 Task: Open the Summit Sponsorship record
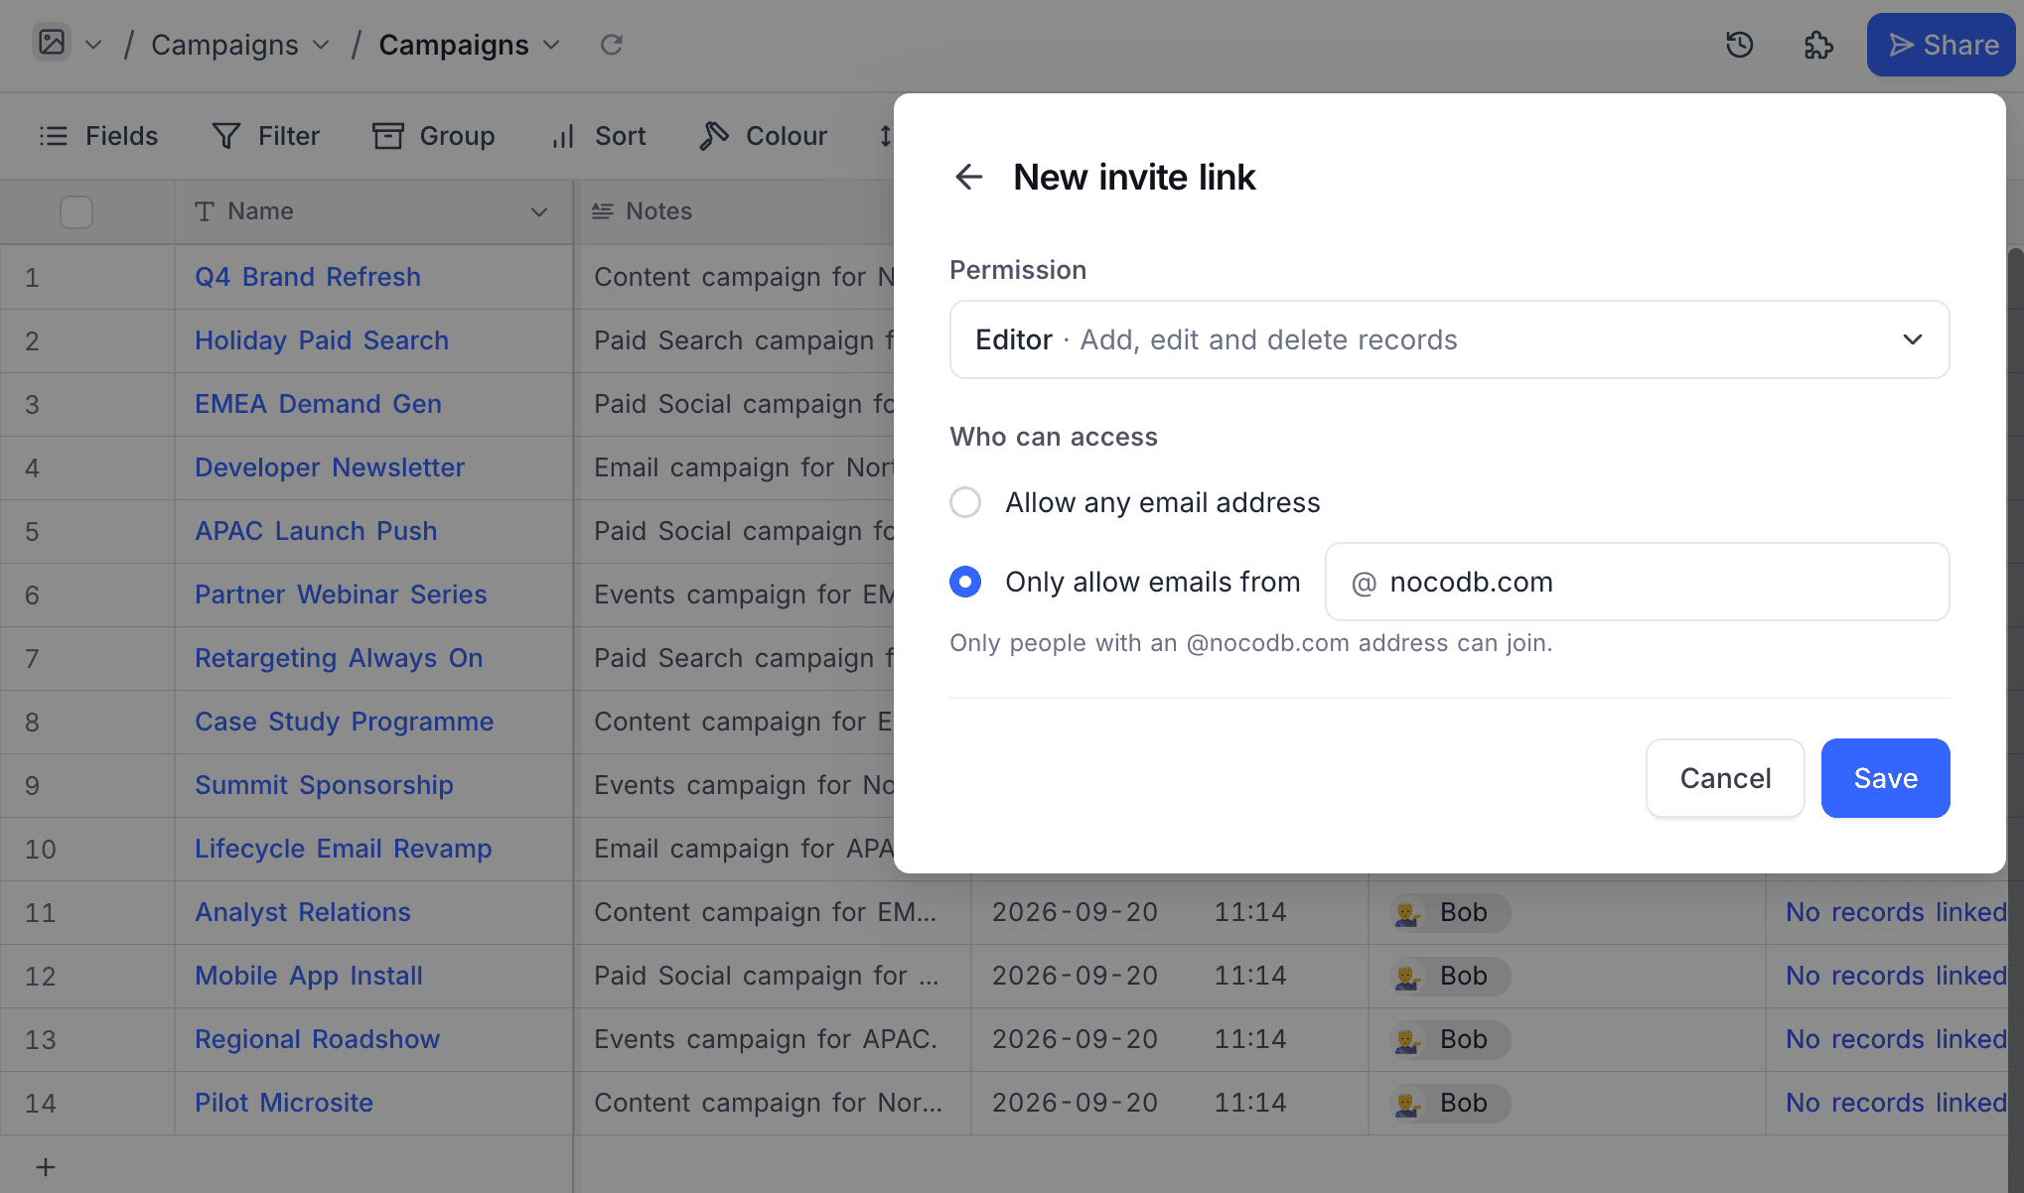point(324,785)
